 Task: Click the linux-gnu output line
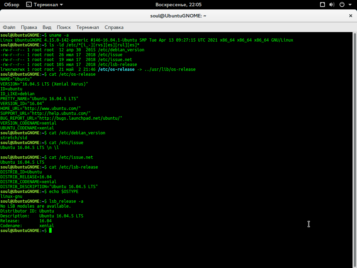pos(12,196)
